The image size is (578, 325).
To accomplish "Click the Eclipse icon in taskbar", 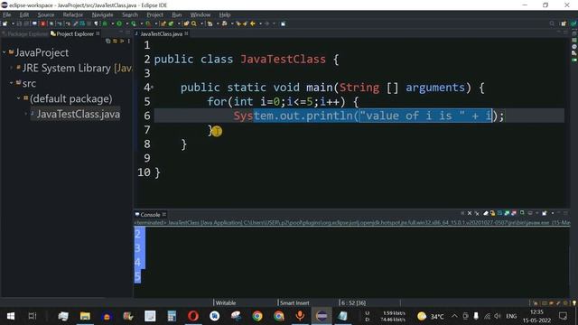I will coord(322,316).
